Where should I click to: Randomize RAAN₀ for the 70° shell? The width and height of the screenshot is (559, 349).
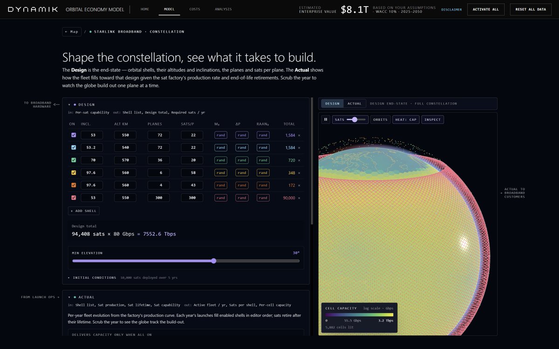(263, 160)
